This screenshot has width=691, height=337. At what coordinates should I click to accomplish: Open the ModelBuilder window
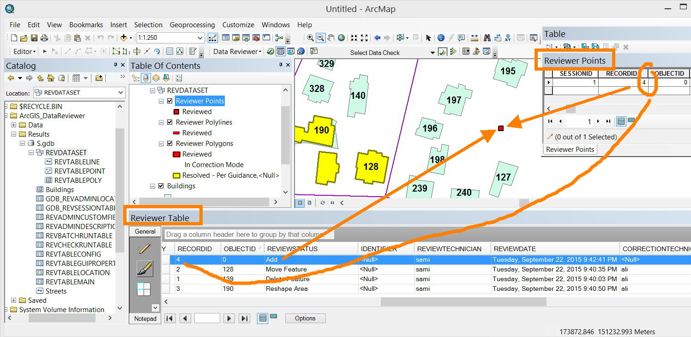point(278,38)
